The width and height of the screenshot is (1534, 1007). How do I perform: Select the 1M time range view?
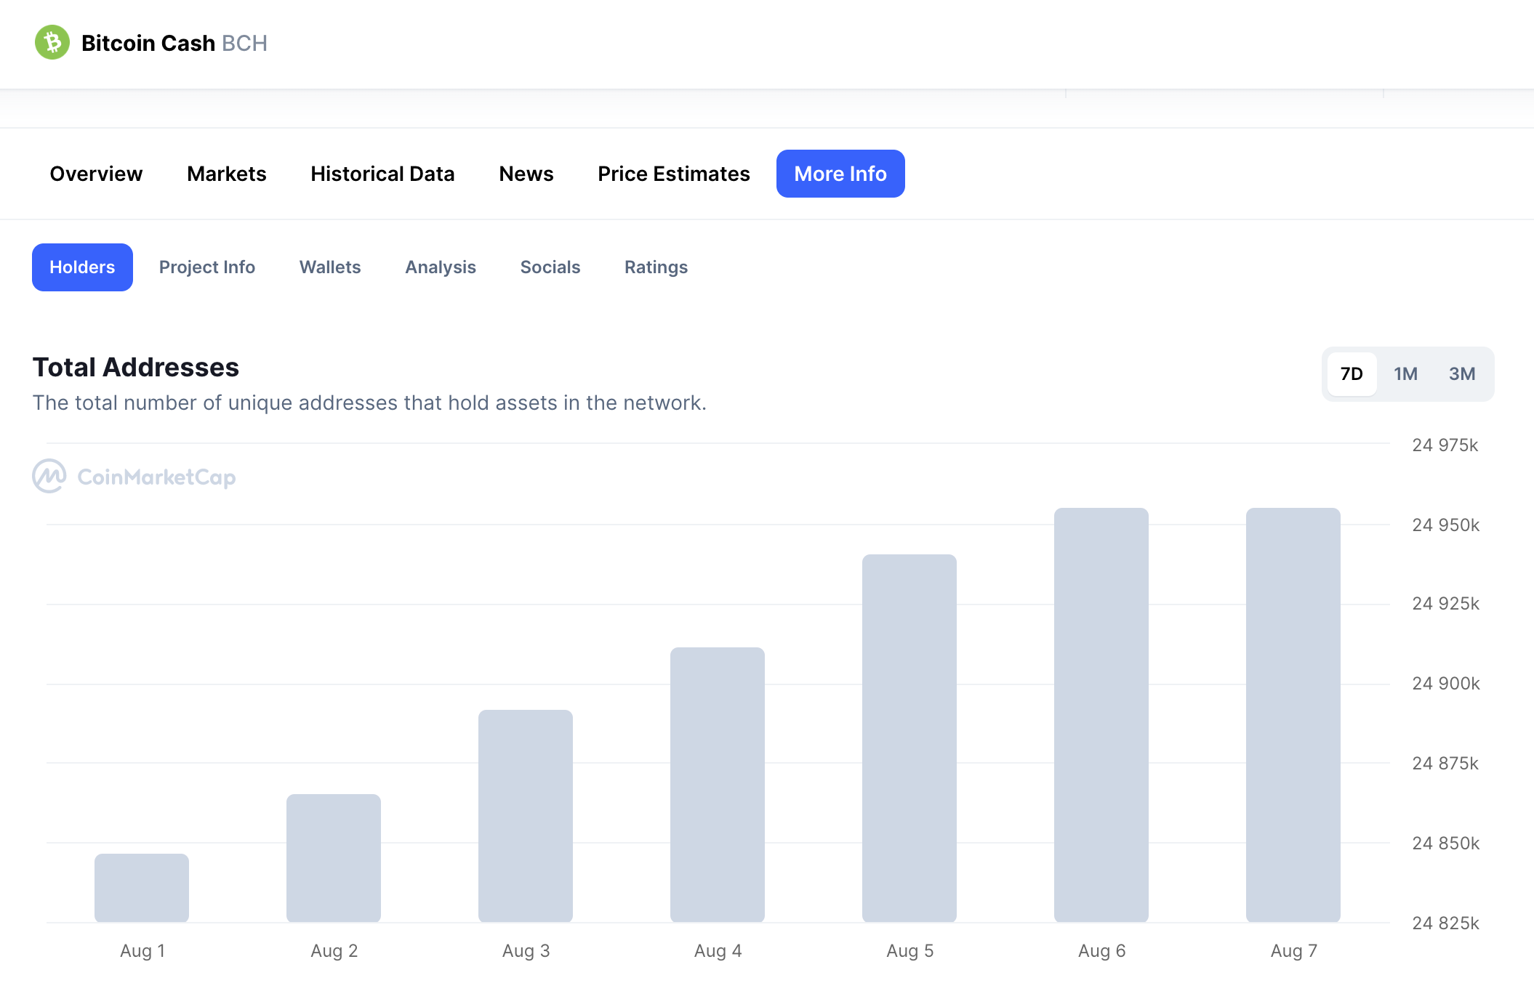tap(1406, 373)
